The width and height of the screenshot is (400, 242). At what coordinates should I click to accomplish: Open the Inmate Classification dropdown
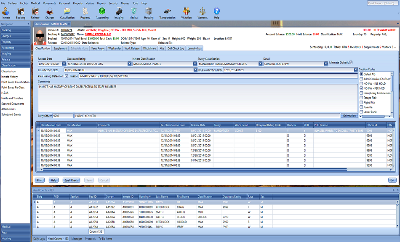click(x=195, y=64)
